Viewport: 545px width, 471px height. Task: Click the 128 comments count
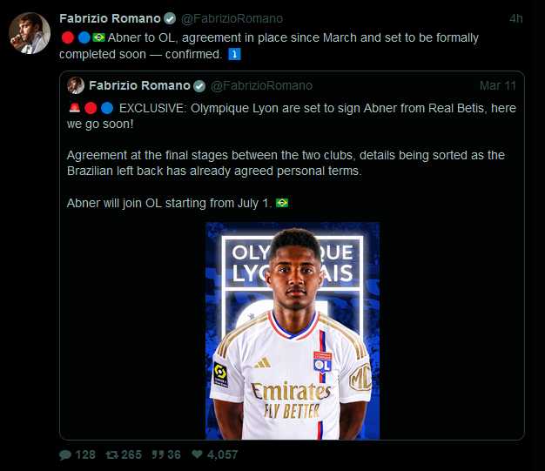85,454
